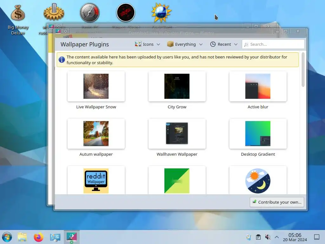This screenshot has width=325, height=244.
Task: Select the Live Wallpaper Snow thumbnail
Action: pyautogui.click(x=96, y=86)
